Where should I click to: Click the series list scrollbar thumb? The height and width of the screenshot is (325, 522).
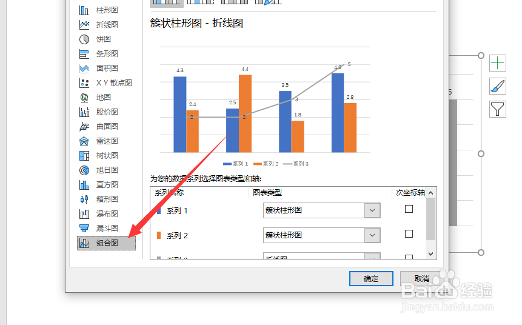(431, 219)
